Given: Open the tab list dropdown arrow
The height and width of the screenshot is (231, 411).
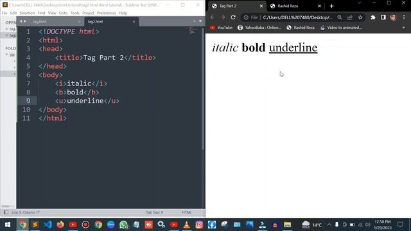Looking at the screenshot, I should (200, 21).
